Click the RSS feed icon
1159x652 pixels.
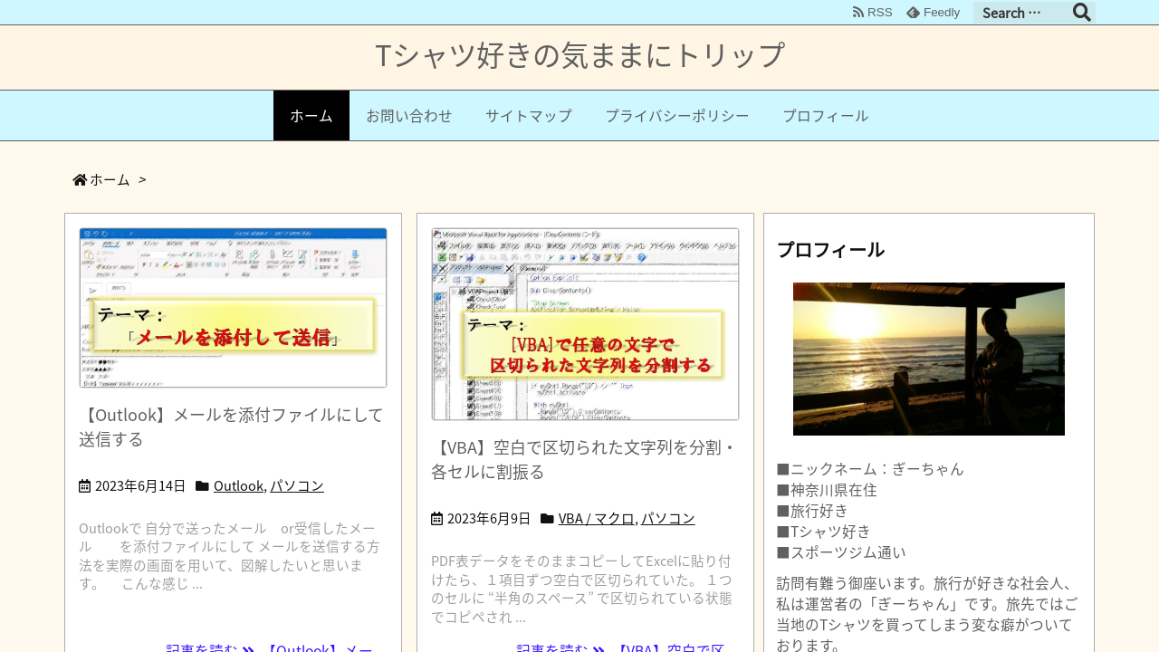[857, 13]
